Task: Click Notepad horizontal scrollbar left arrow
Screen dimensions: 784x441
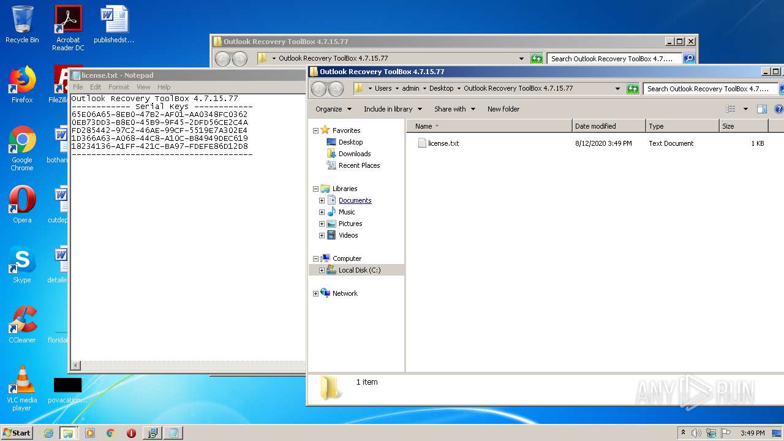Action: click(x=76, y=366)
